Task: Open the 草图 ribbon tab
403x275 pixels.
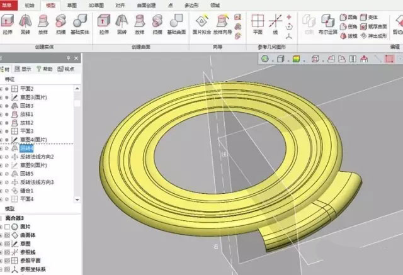Action: click(x=72, y=4)
